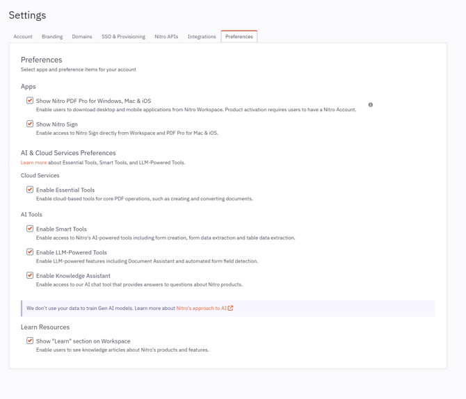Toggle the Enable Knowledge Assistant checkbox

tap(30, 275)
